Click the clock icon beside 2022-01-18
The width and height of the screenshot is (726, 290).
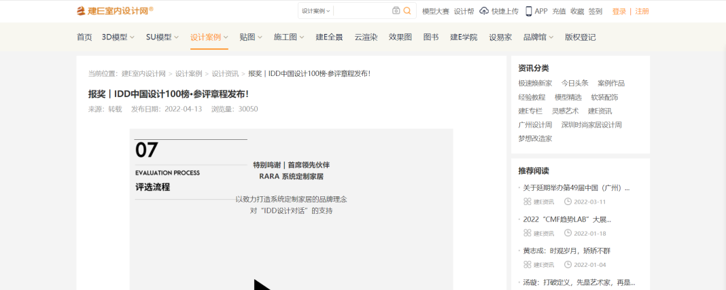click(x=568, y=233)
